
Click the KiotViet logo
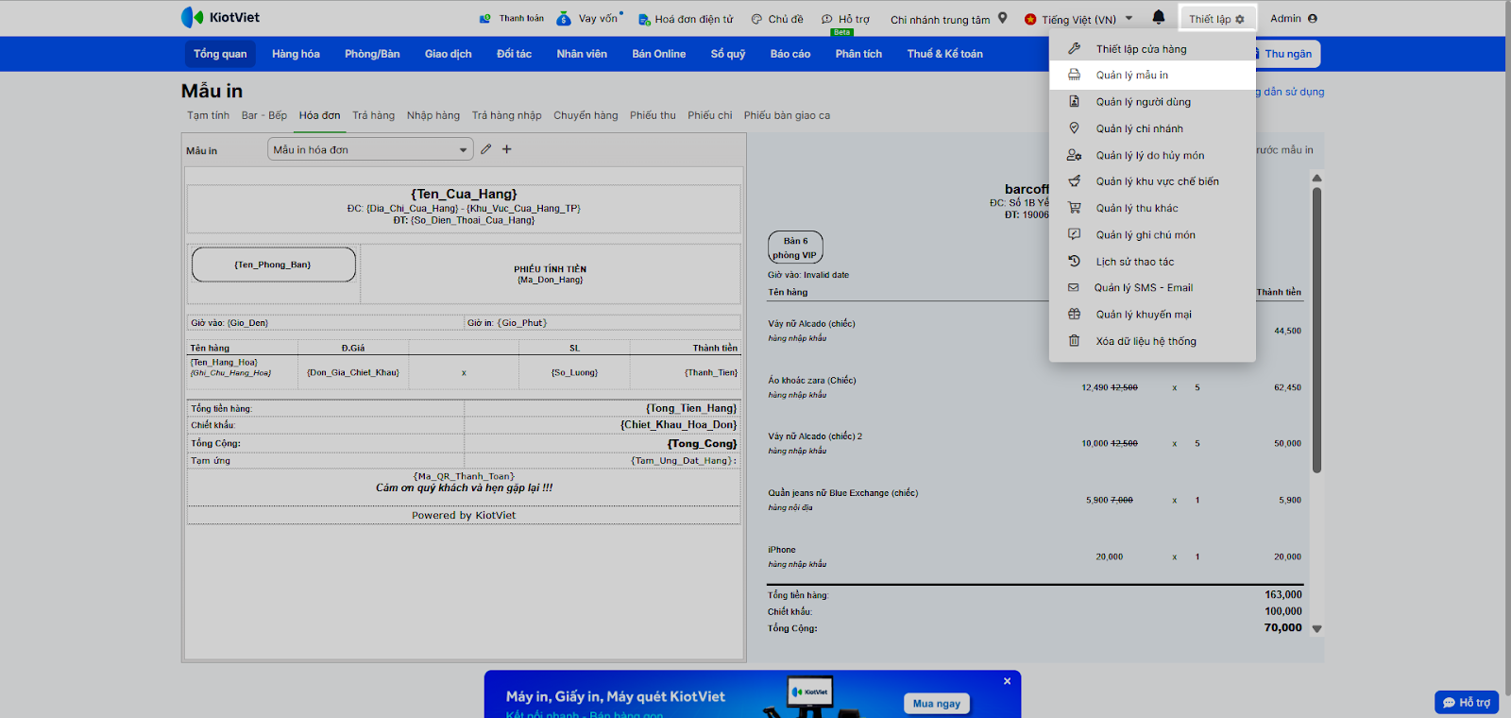click(x=220, y=17)
